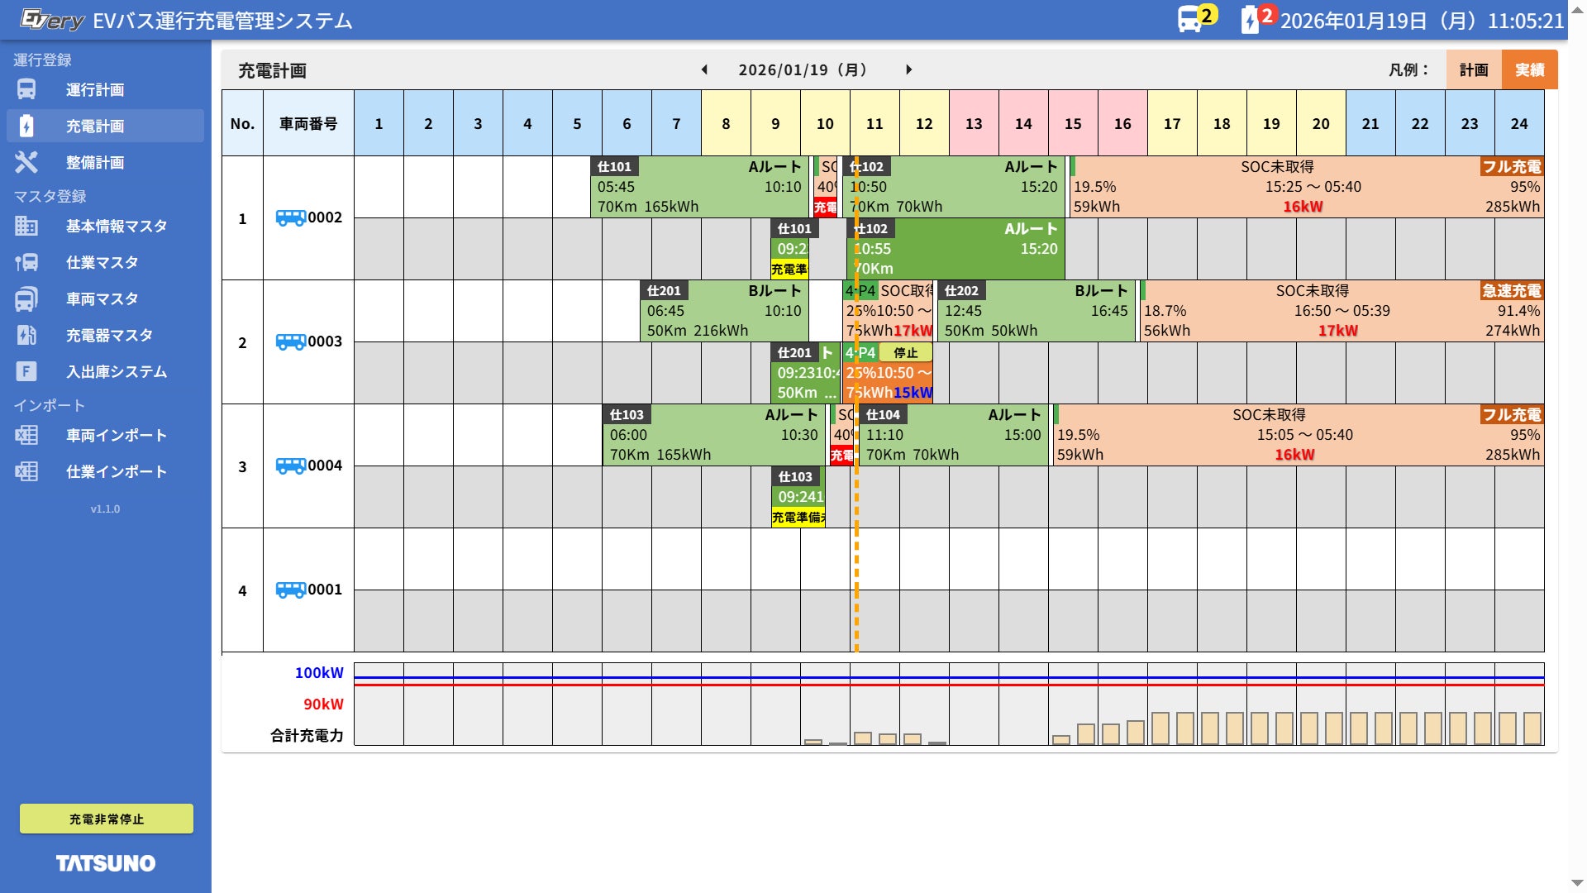Image resolution: width=1587 pixels, height=893 pixels.
Task: Click the 停止 button on 0003's charge block
Action: (905, 353)
